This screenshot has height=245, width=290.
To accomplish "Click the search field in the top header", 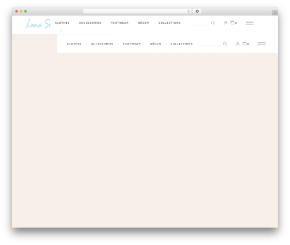I will [200, 23].
